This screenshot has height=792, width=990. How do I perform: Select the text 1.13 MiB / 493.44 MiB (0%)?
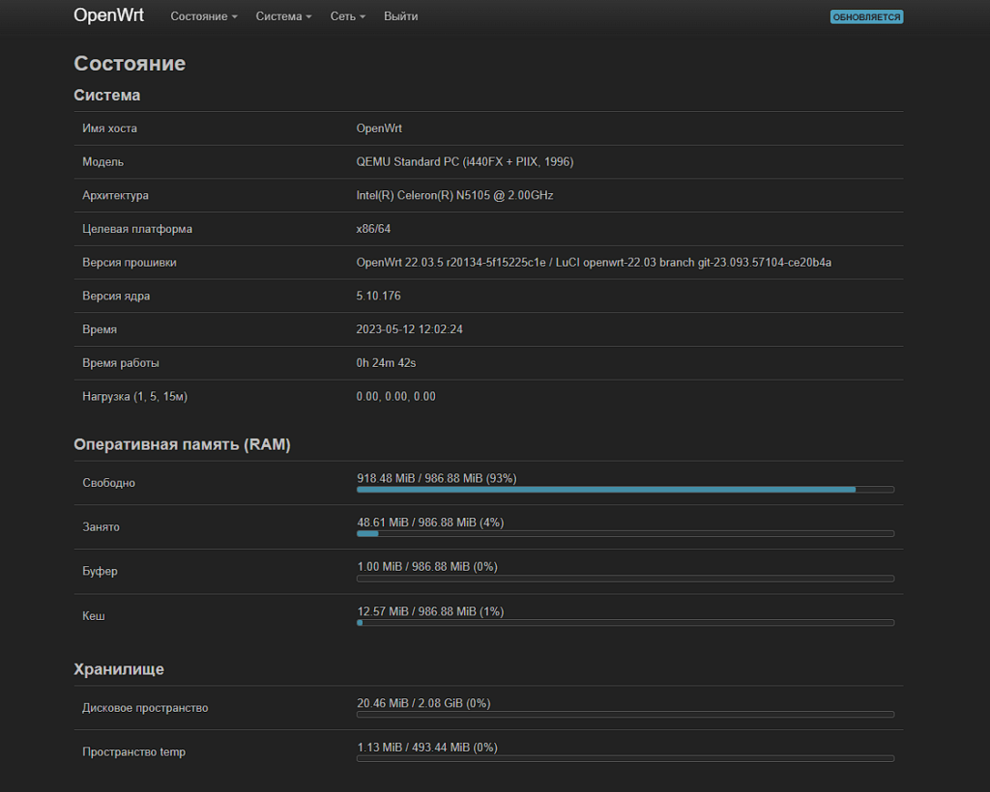pos(427,748)
